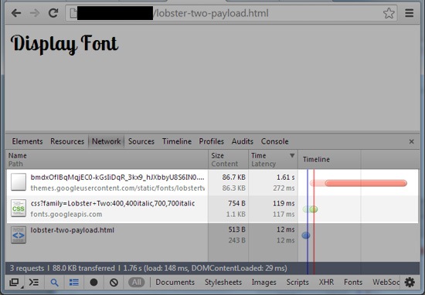Select the Network tab
This screenshot has height=295, width=425.
click(107, 141)
